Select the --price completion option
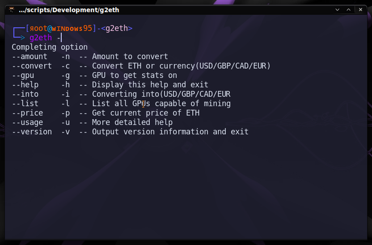Viewport: 372px width, 245px height. [x=28, y=113]
